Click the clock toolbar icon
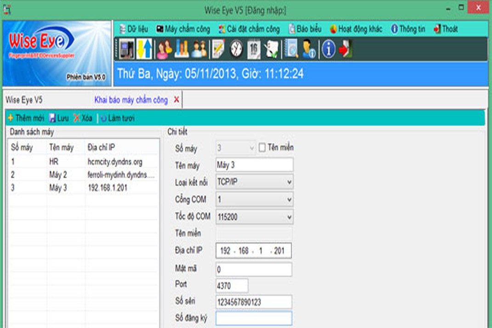The height and width of the screenshot is (328, 492). pyautogui.click(x=236, y=49)
